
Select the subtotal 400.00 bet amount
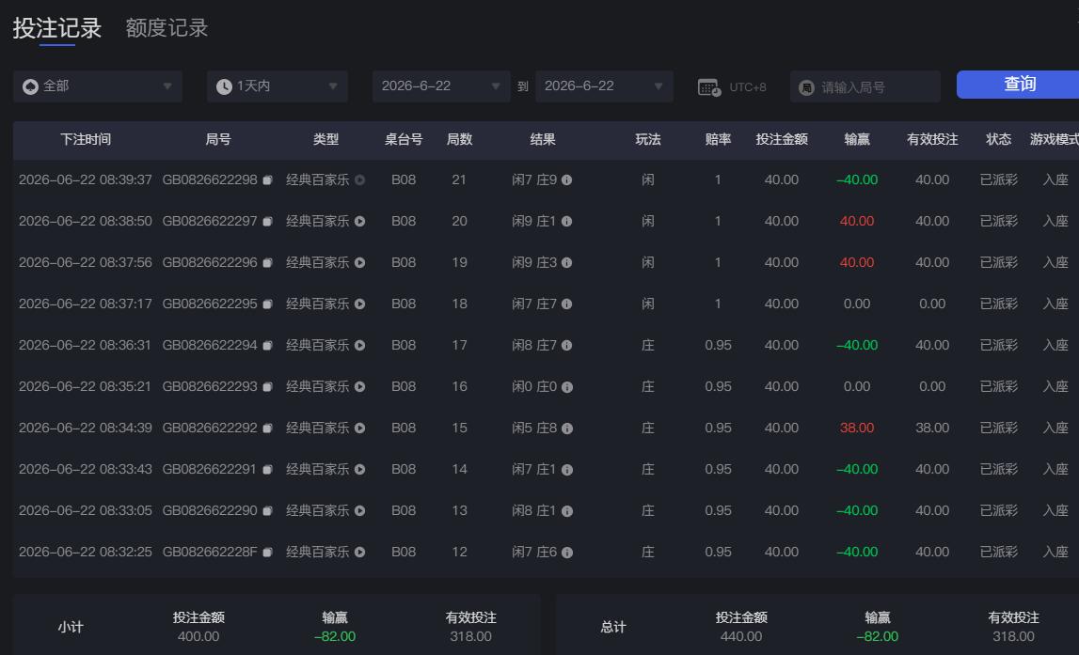198,636
